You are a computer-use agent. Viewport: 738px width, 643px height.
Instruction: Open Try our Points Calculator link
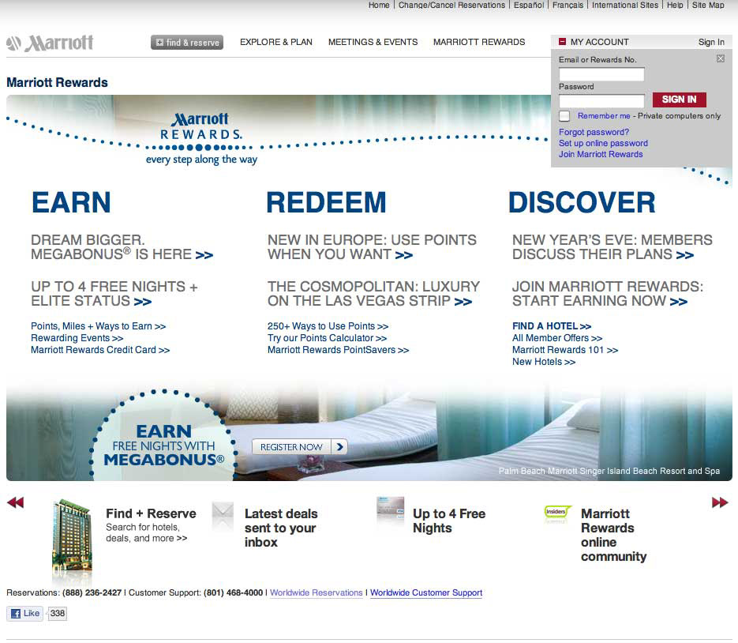pos(327,338)
